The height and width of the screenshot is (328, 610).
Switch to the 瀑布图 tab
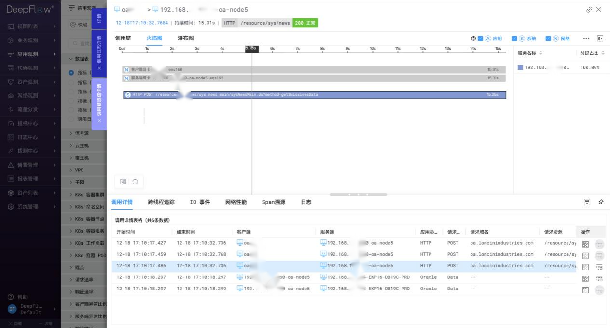pos(184,38)
